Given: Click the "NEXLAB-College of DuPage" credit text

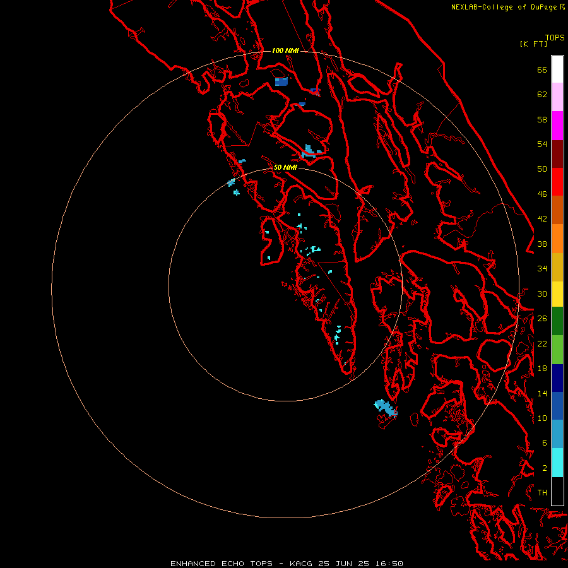Looking at the screenshot, I should coord(504,7).
